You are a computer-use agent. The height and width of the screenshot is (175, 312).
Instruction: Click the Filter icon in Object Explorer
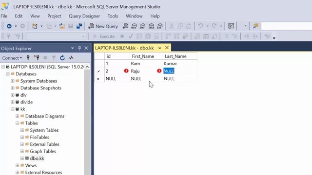coord(54,58)
